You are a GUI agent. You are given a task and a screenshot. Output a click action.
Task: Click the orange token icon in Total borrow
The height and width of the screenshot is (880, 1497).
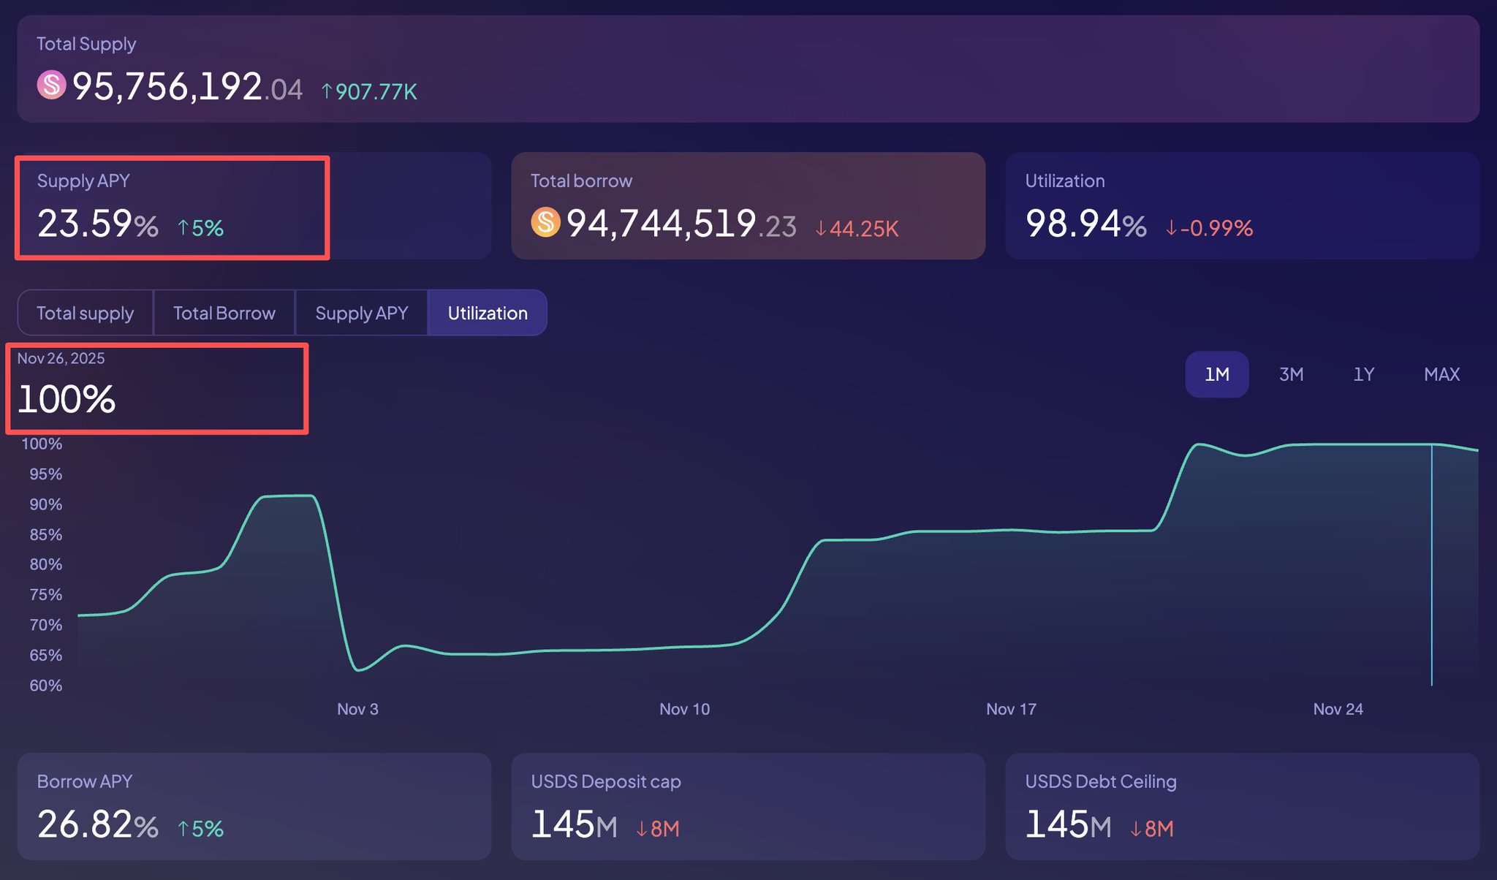[x=545, y=222]
